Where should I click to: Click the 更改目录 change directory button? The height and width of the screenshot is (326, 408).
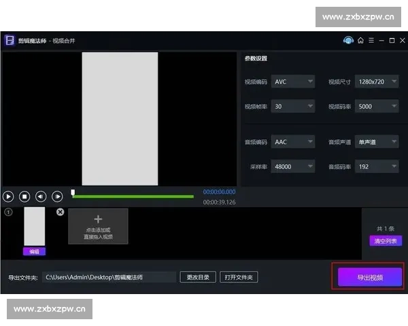click(x=198, y=277)
